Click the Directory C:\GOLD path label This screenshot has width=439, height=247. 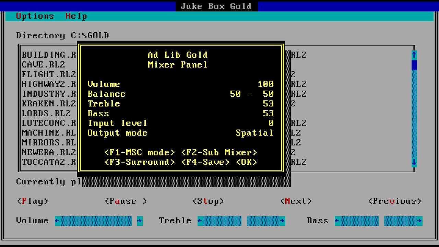(62, 35)
